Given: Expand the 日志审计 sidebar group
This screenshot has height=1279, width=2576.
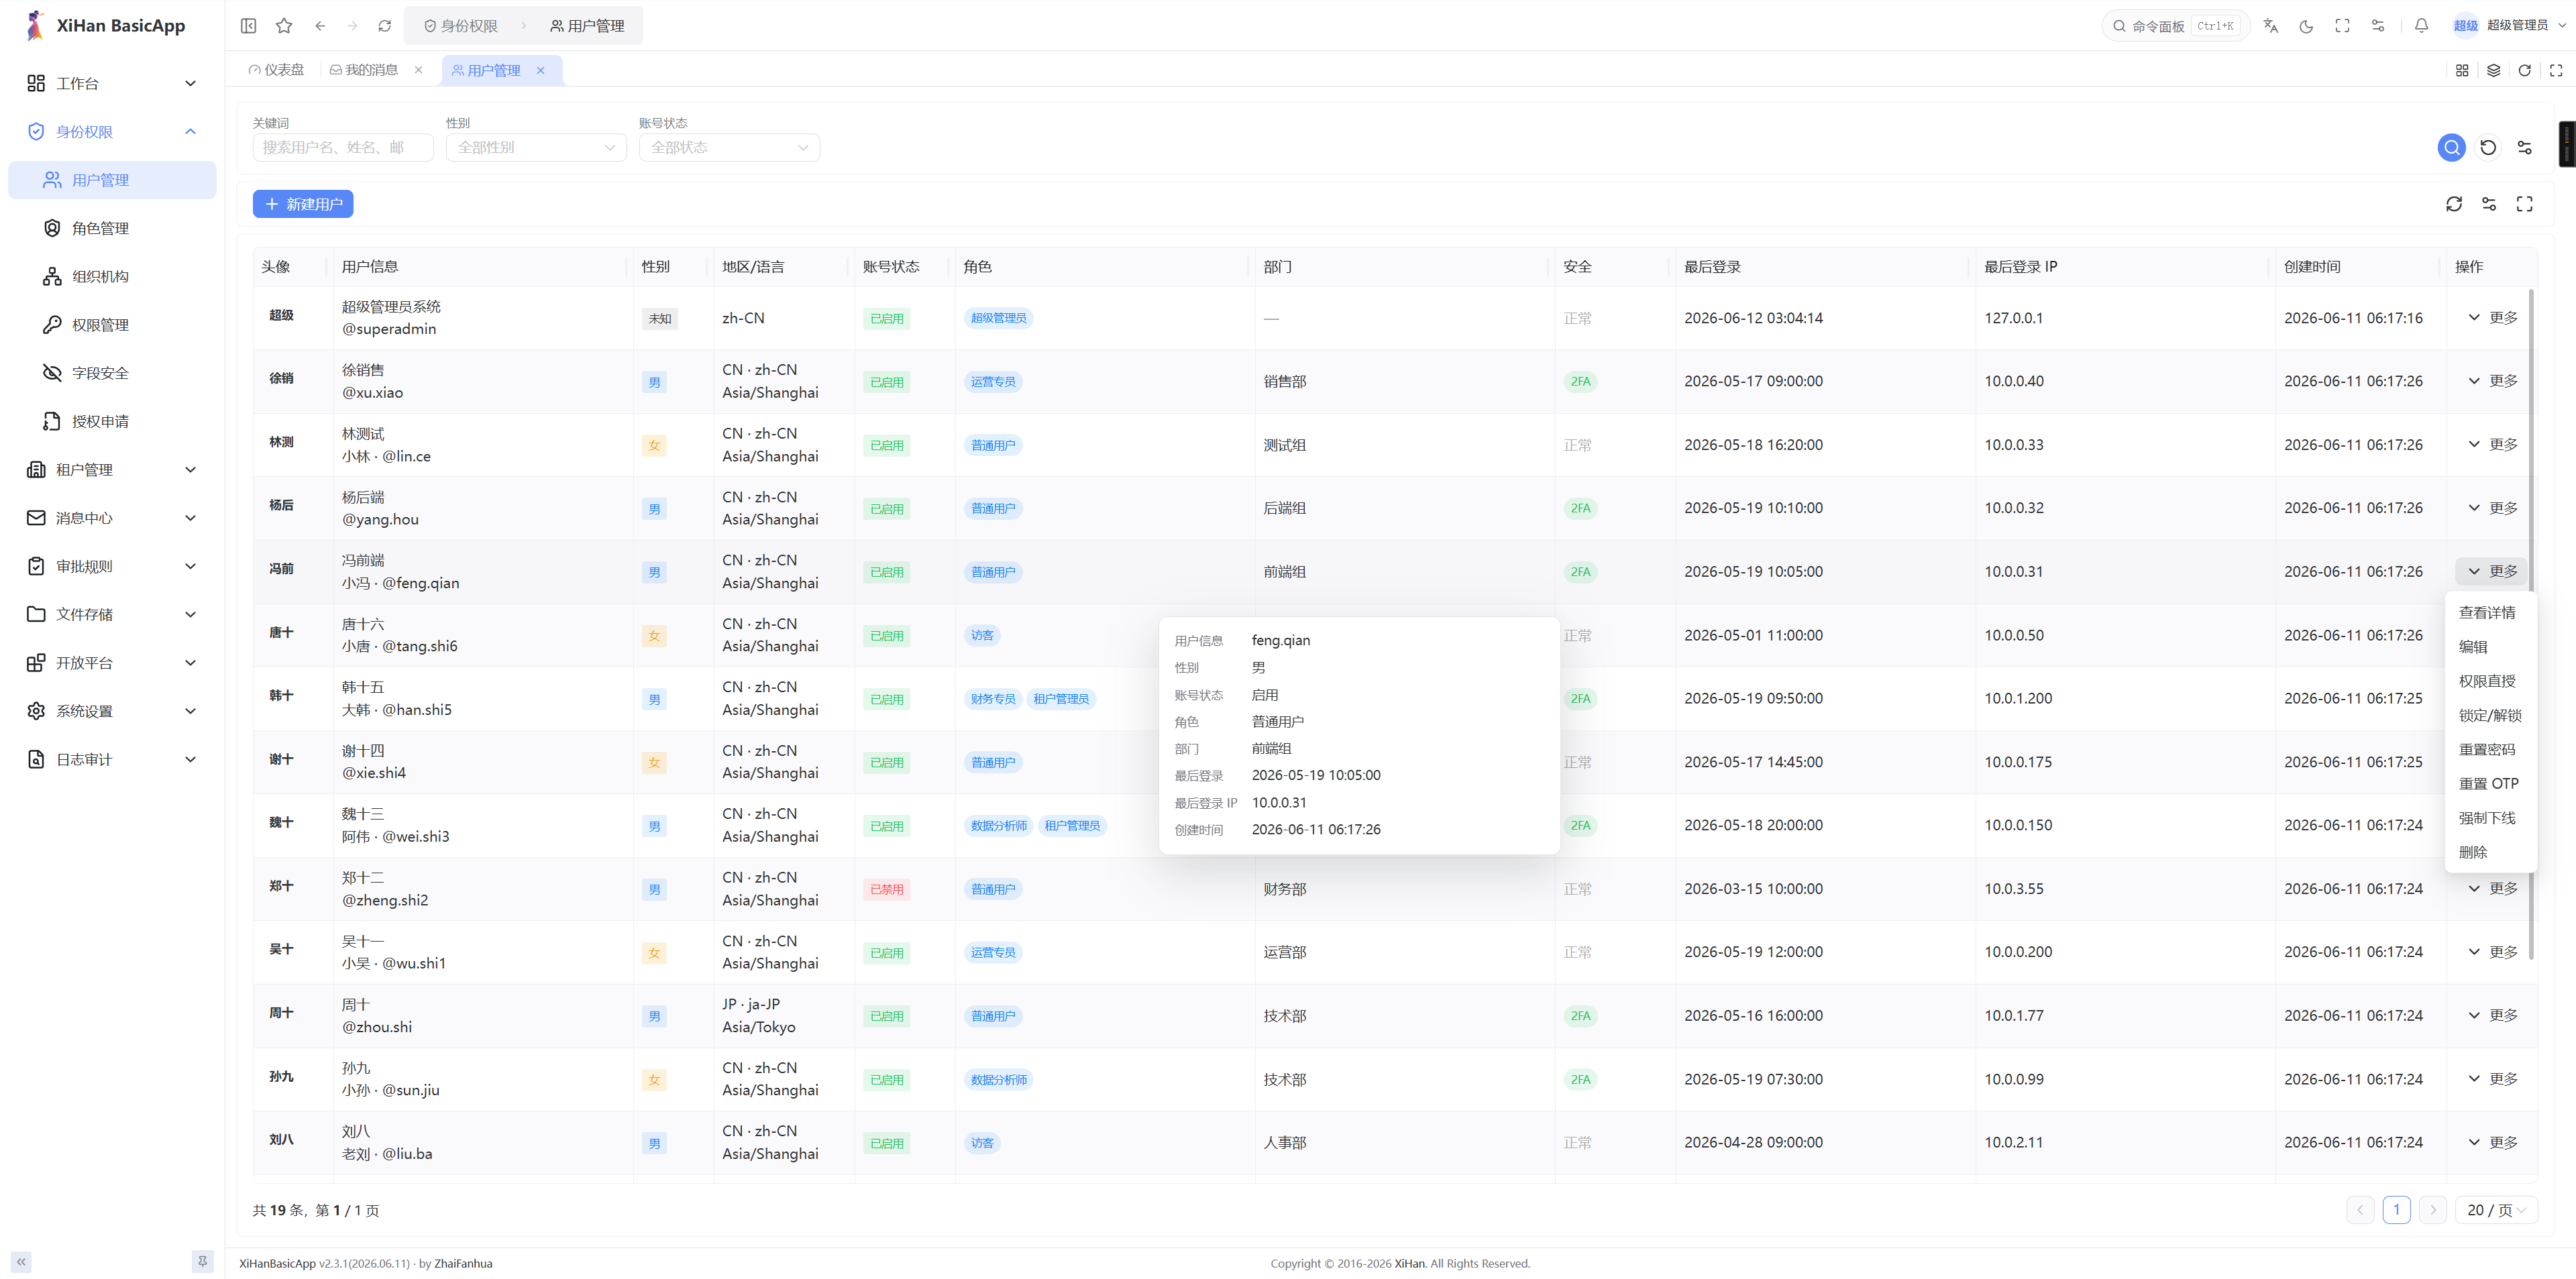Looking at the screenshot, I should [112, 760].
